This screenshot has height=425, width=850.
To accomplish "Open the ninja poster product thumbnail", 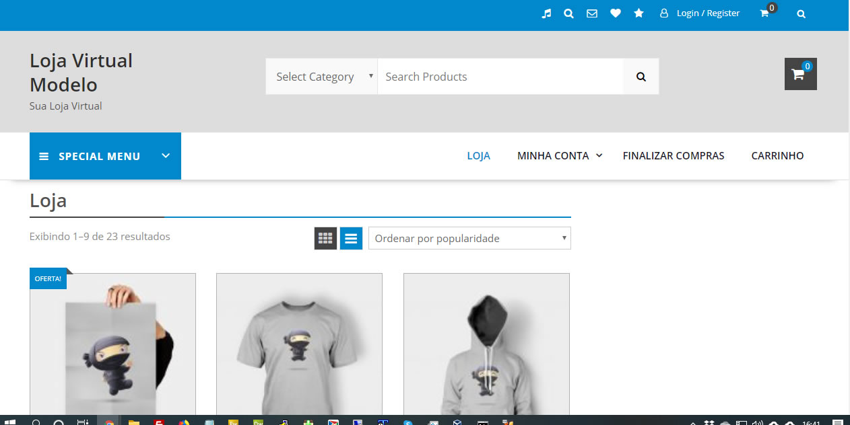I will [112, 344].
